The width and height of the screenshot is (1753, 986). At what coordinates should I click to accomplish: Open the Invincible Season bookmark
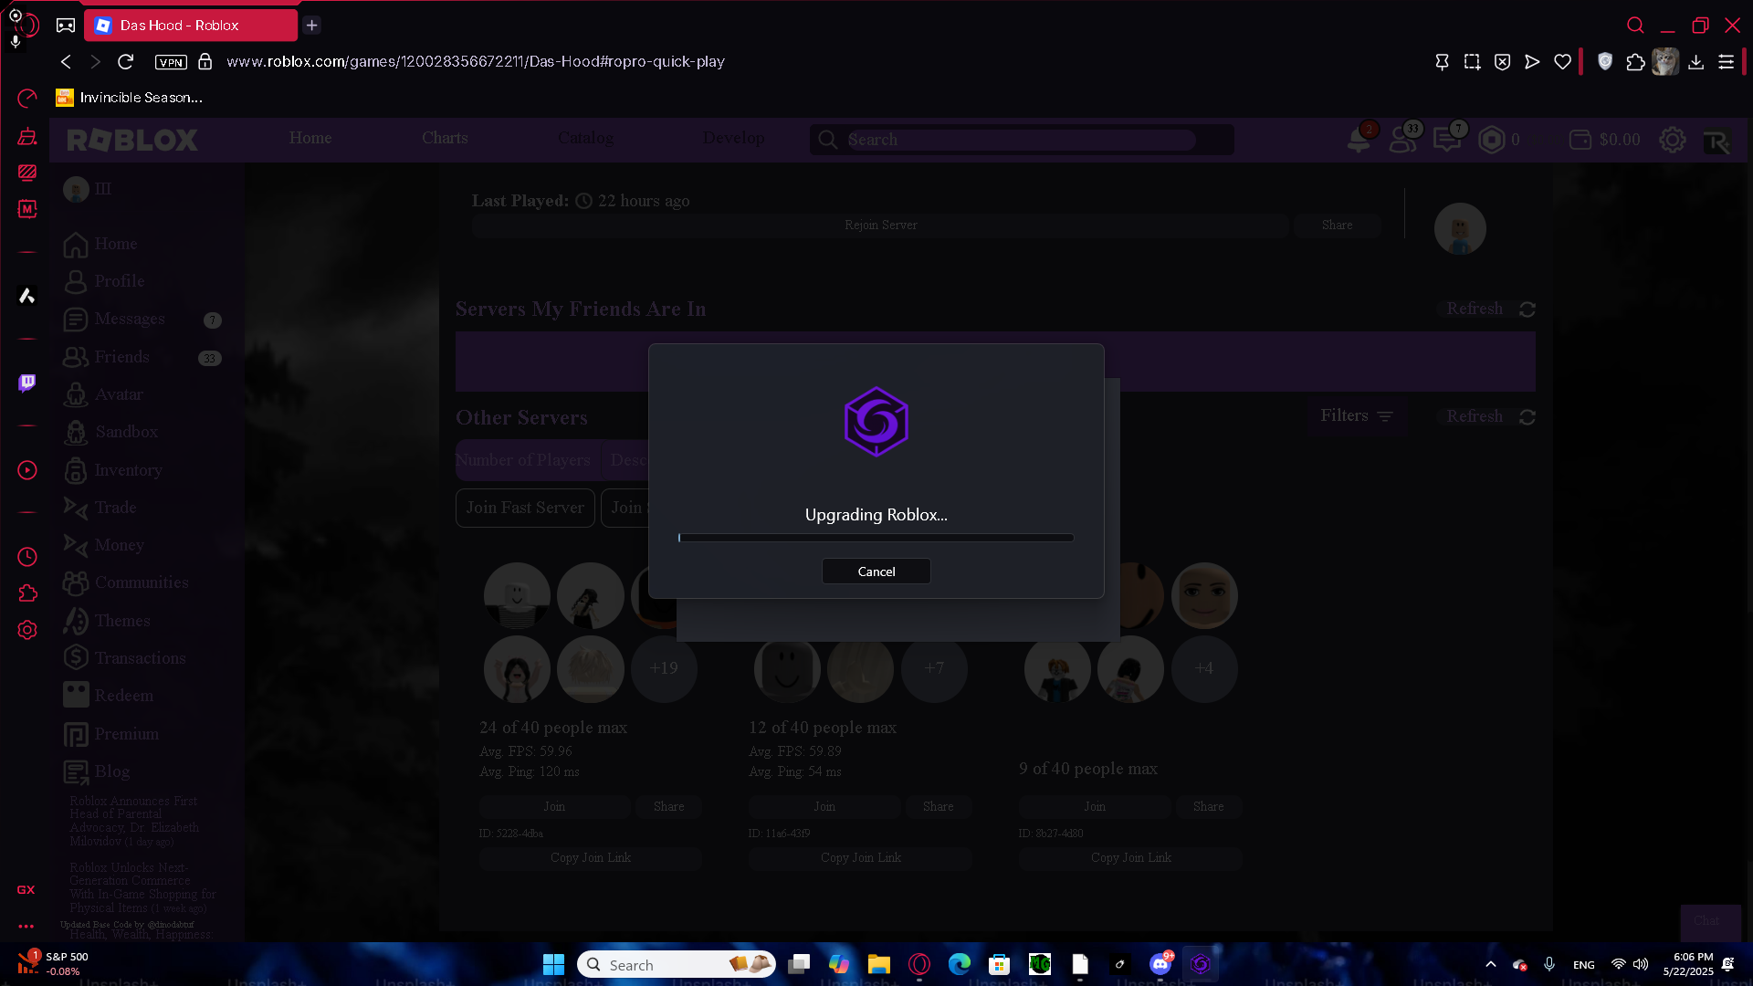click(x=130, y=98)
